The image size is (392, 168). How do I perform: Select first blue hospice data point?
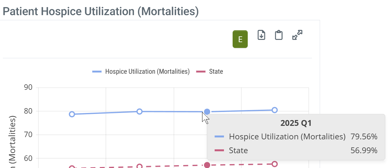click(72, 114)
